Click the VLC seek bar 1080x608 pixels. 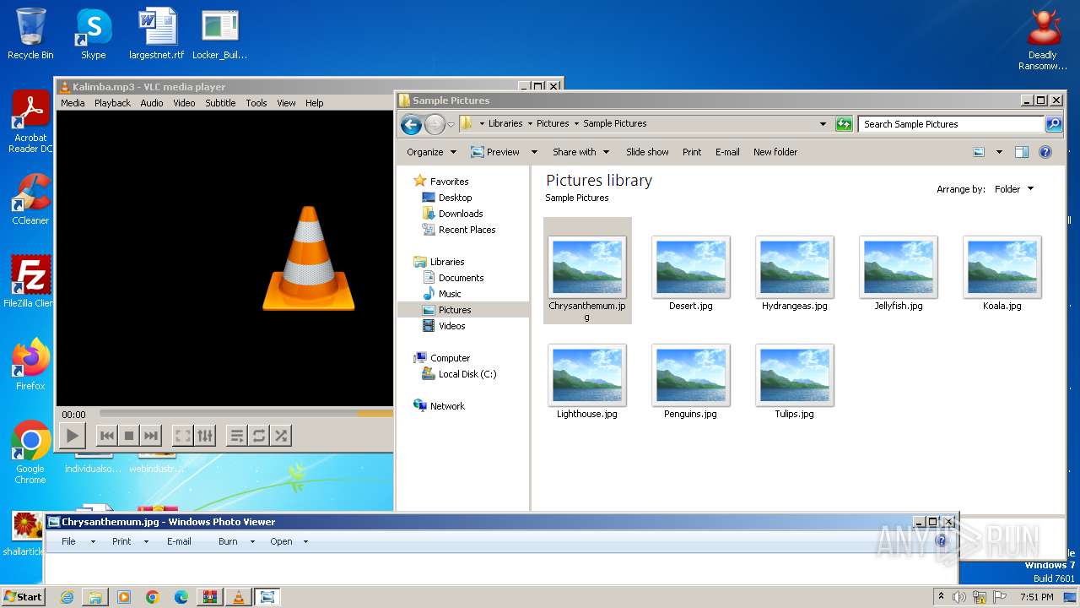coord(246,414)
